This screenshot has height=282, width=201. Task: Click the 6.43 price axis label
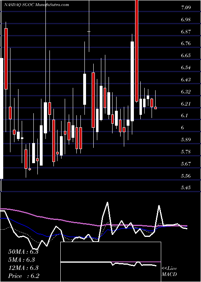click(x=186, y=79)
